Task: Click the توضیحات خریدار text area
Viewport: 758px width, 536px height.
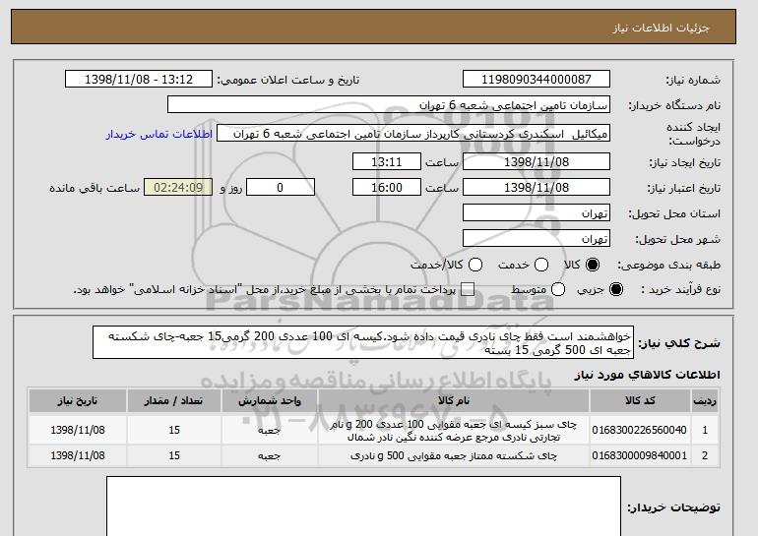Action: tap(363, 506)
